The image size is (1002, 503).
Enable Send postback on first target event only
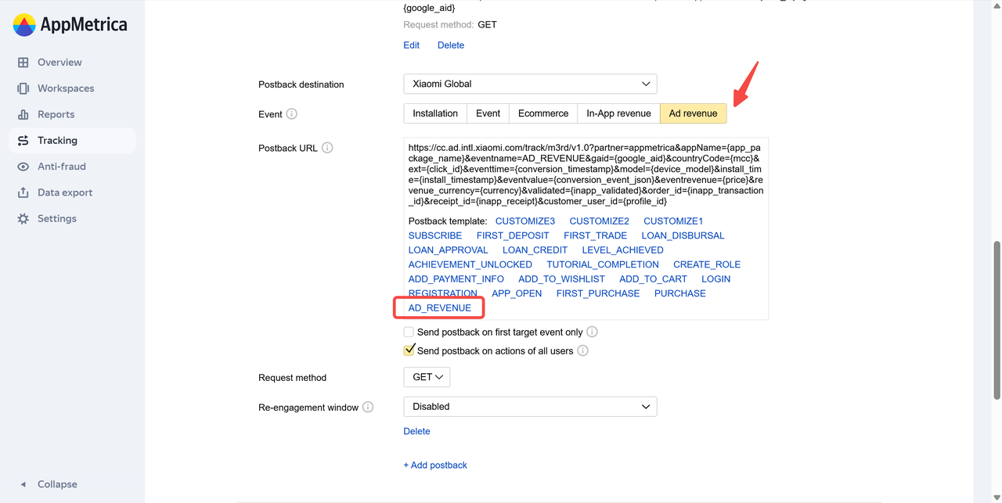[409, 332]
